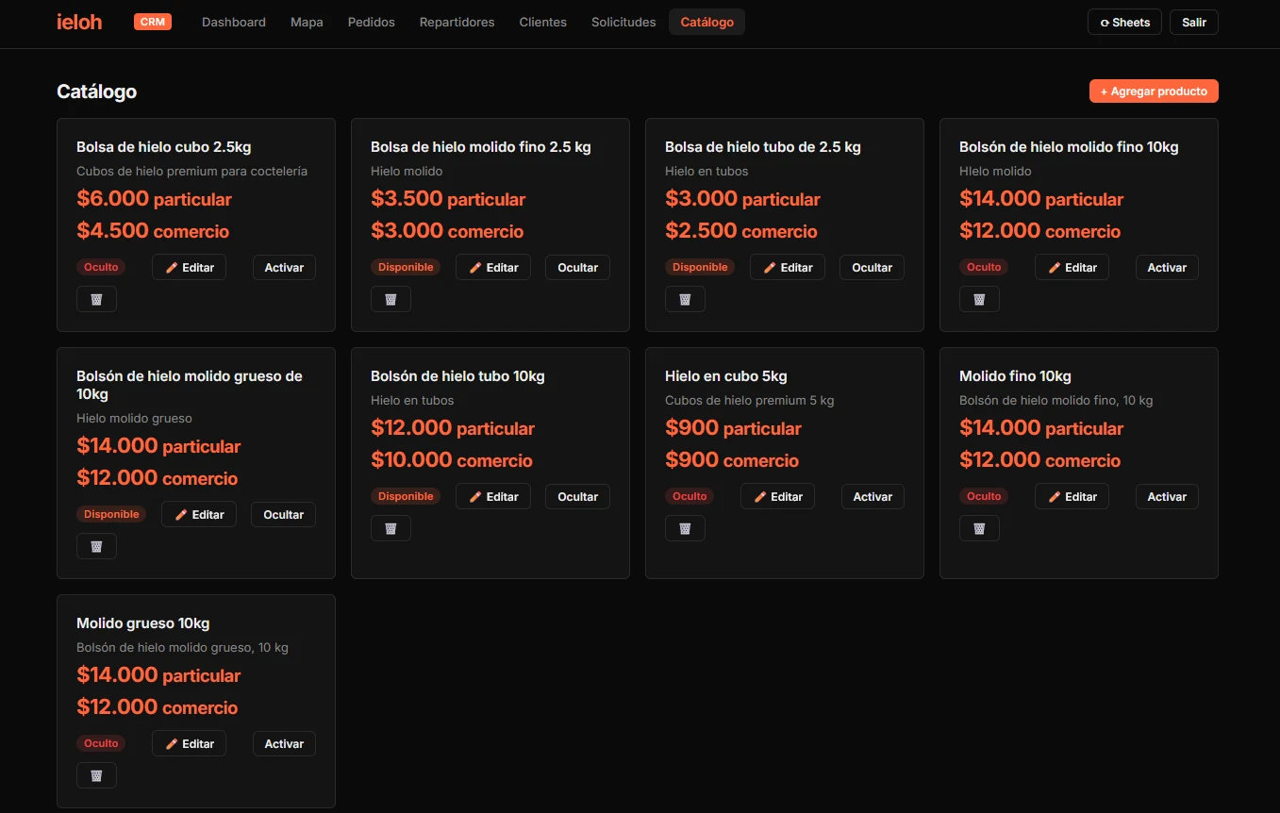
Task: Delete Molido grueso 10kg product
Action: pos(96,775)
